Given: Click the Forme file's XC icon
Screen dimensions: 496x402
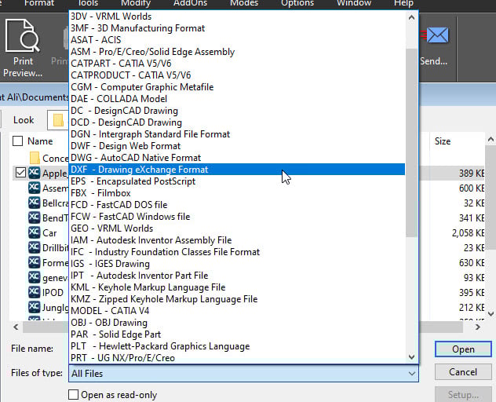Looking at the screenshot, I should pos(35,262).
